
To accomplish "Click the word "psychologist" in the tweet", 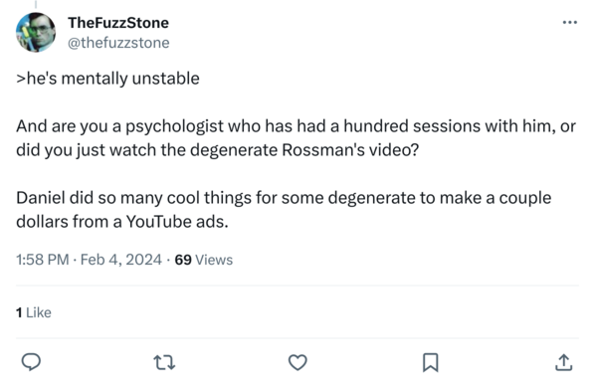I will 174,126.
